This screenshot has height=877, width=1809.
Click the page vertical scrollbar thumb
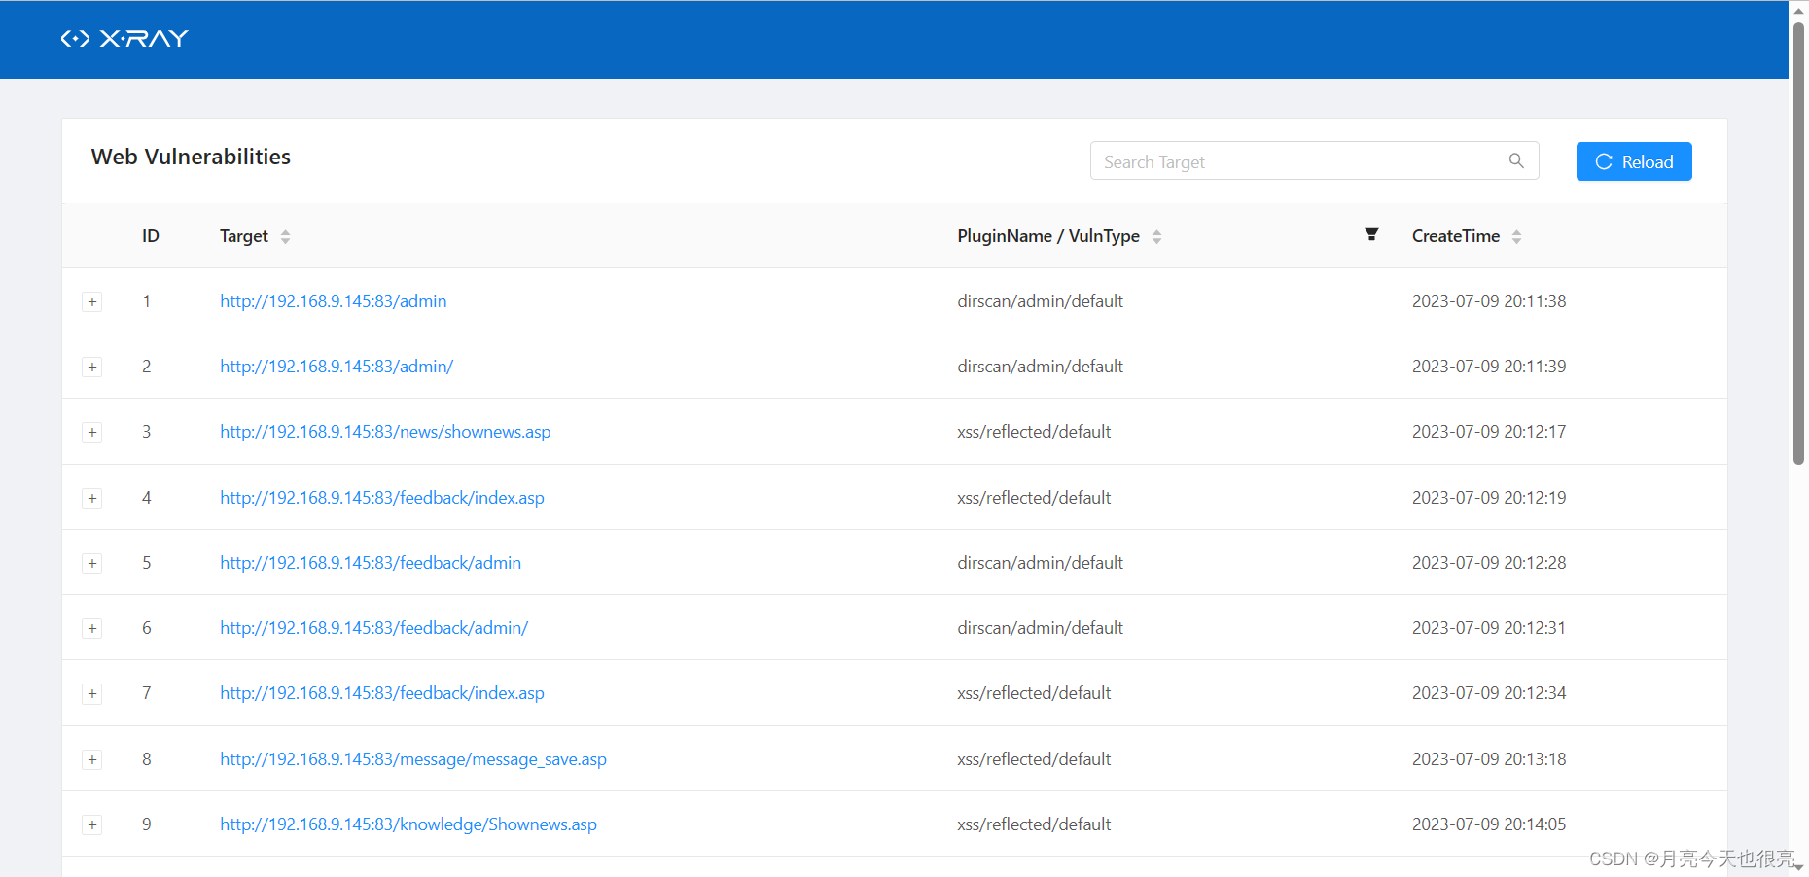(1798, 243)
